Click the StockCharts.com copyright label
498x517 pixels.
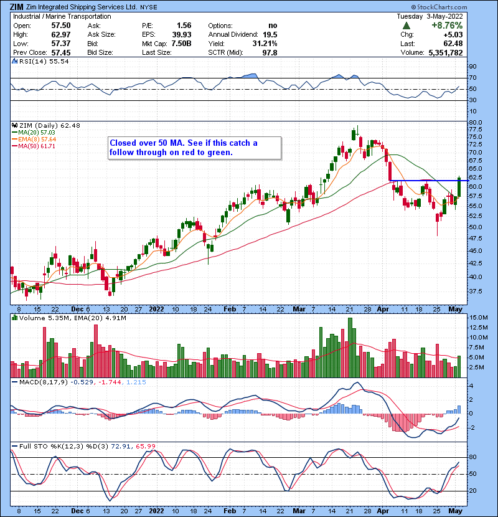tap(439, 7)
